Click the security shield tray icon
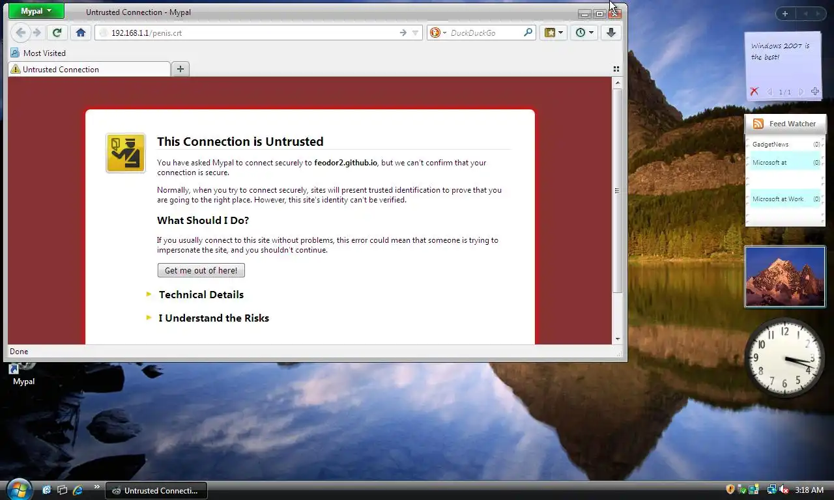This screenshot has width=834, height=500. [730, 489]
